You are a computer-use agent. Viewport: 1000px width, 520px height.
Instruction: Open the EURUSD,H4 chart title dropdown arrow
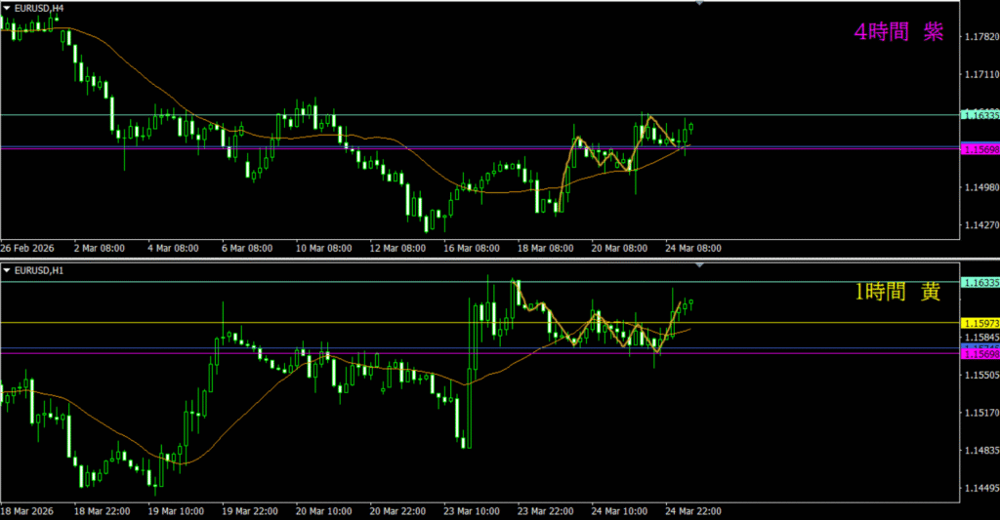coord(8,8)
